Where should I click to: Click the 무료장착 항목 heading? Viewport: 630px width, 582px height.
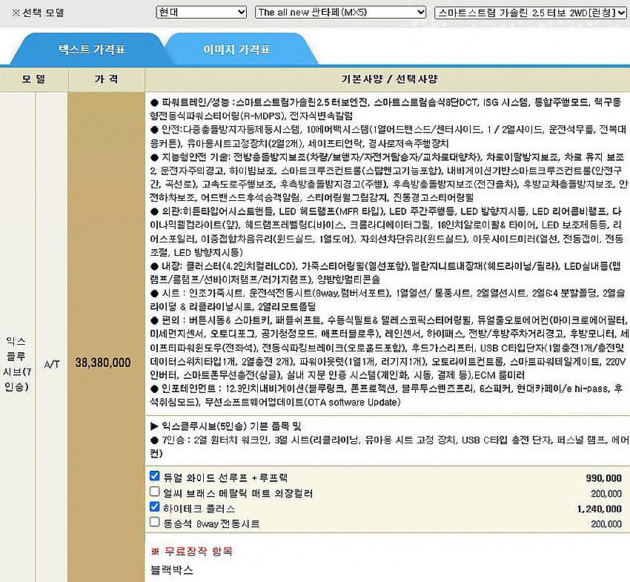[x=196, y=552]
